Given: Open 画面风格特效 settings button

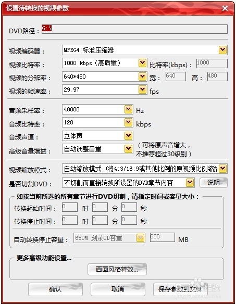Looking at the screenshot, I should tap(117, 270).
